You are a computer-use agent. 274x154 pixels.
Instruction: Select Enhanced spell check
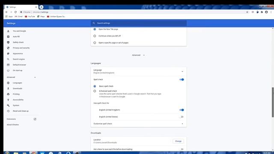point(95,91)
